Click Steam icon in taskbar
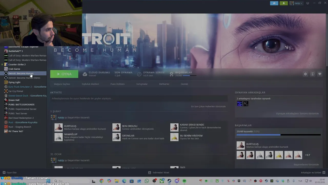 pyautogui.click(x=169, y=181)
